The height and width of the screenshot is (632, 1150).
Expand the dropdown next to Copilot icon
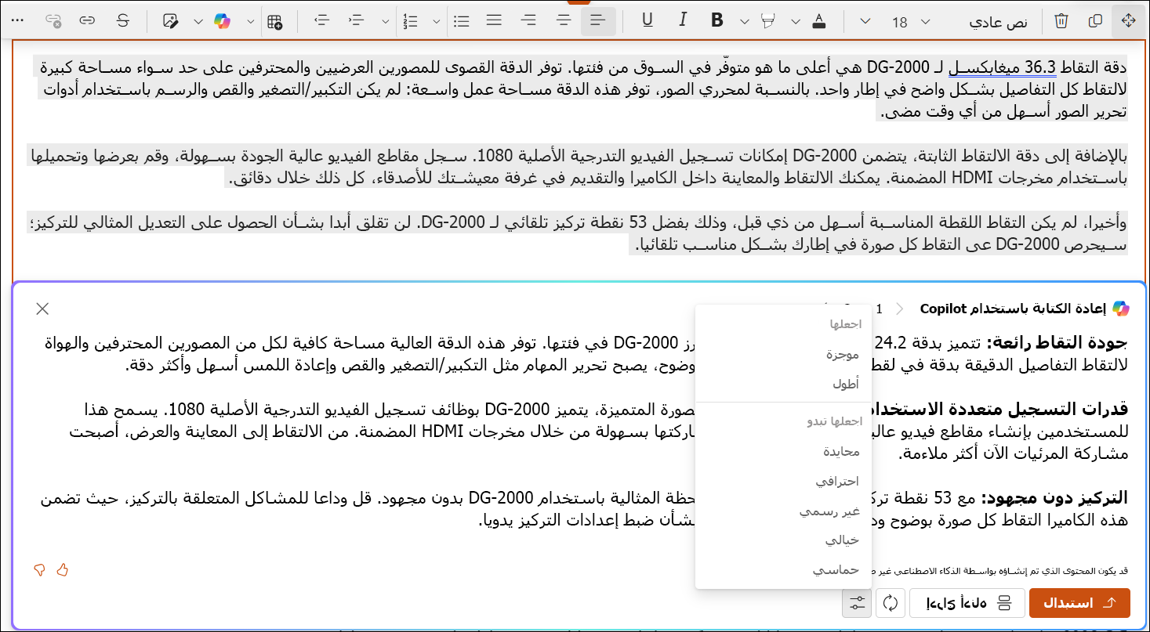click(x=250, y=21)
